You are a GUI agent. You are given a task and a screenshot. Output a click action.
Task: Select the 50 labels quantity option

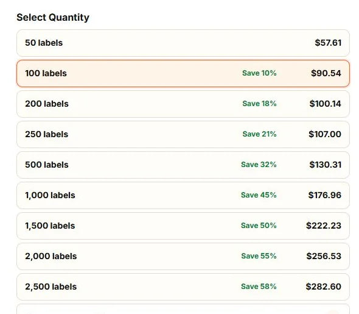click(183, 43)
